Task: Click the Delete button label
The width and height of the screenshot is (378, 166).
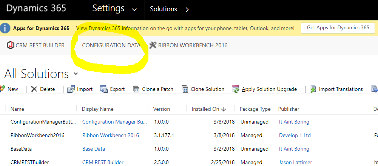Action: (x=48, y=89)
